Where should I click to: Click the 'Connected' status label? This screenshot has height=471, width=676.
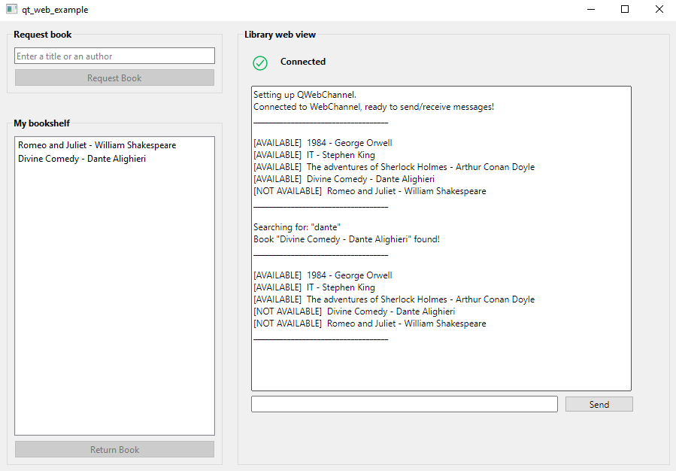pyautogui.click(x=303, y=62)
